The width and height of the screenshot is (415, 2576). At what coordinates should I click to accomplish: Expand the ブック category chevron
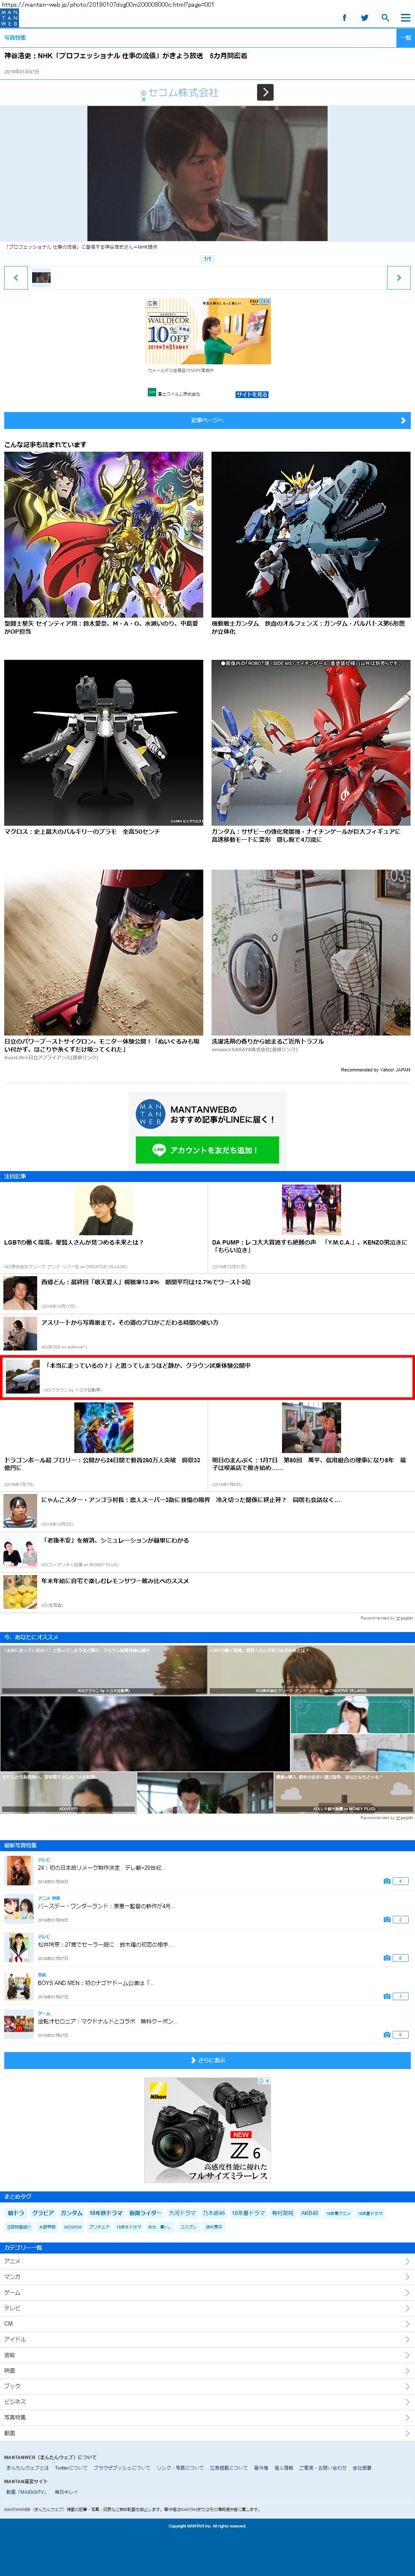click(x=407, y=2386)
